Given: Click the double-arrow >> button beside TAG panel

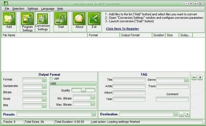Looking at the screenshot, I should pos(194,77).
